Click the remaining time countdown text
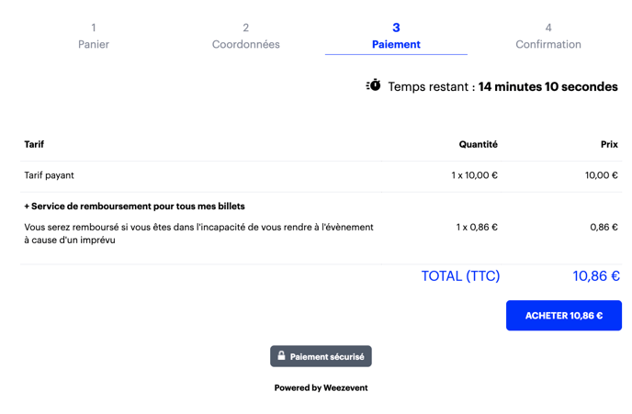The image size is (632, 414). tap(502, 87)
